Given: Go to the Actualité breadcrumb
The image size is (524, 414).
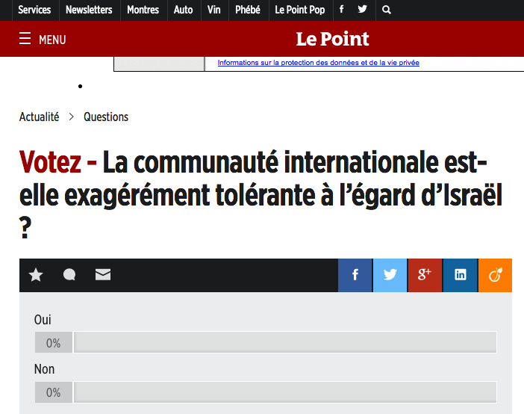Looking at the screenshot, I should click(x=39, y=117).
